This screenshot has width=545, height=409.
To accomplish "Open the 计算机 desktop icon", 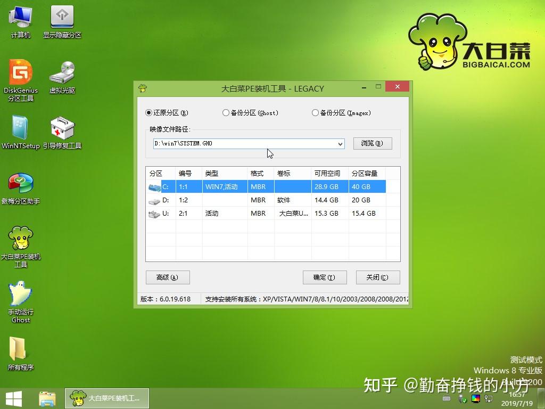I will [x=21, y=21].
